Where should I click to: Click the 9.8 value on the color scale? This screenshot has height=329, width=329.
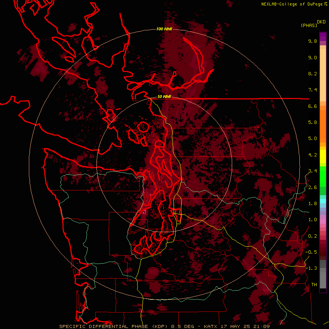pyautogui.click(x=313, y=41)
